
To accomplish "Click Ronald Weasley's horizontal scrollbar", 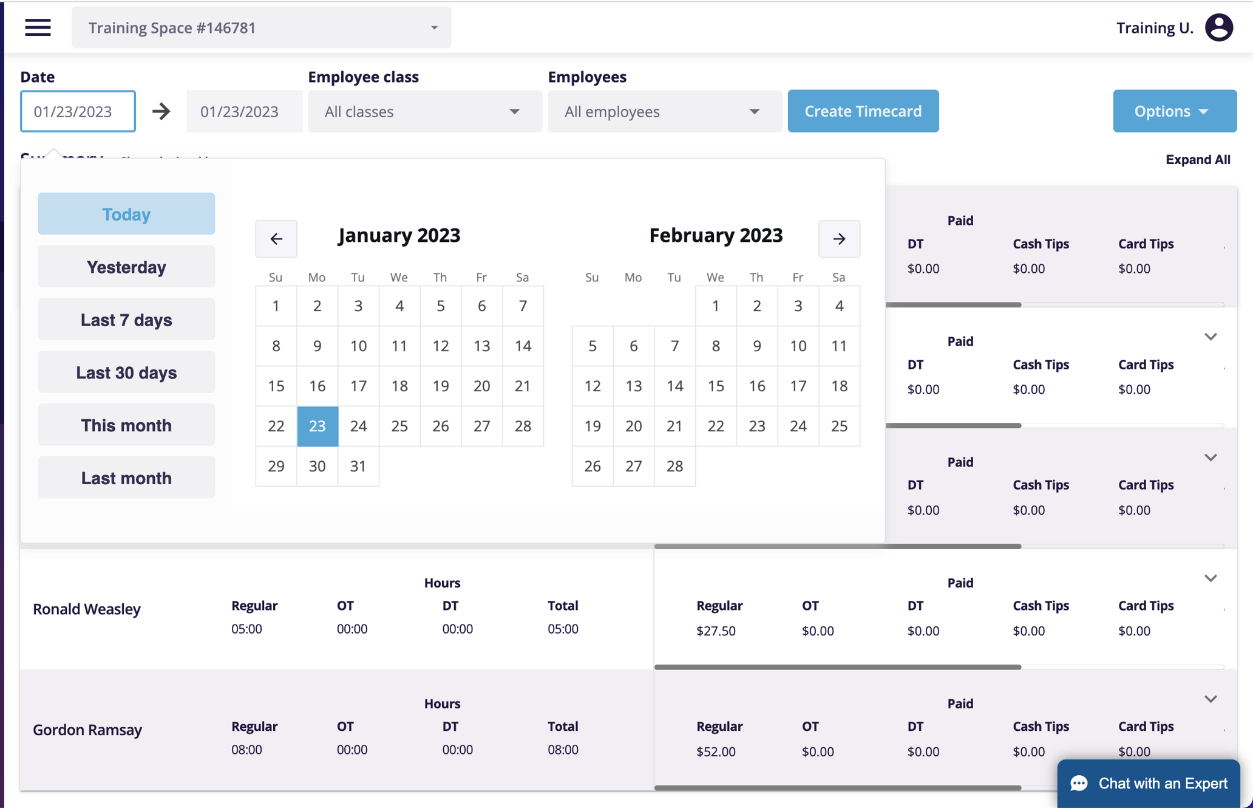I will click(838, 667).
